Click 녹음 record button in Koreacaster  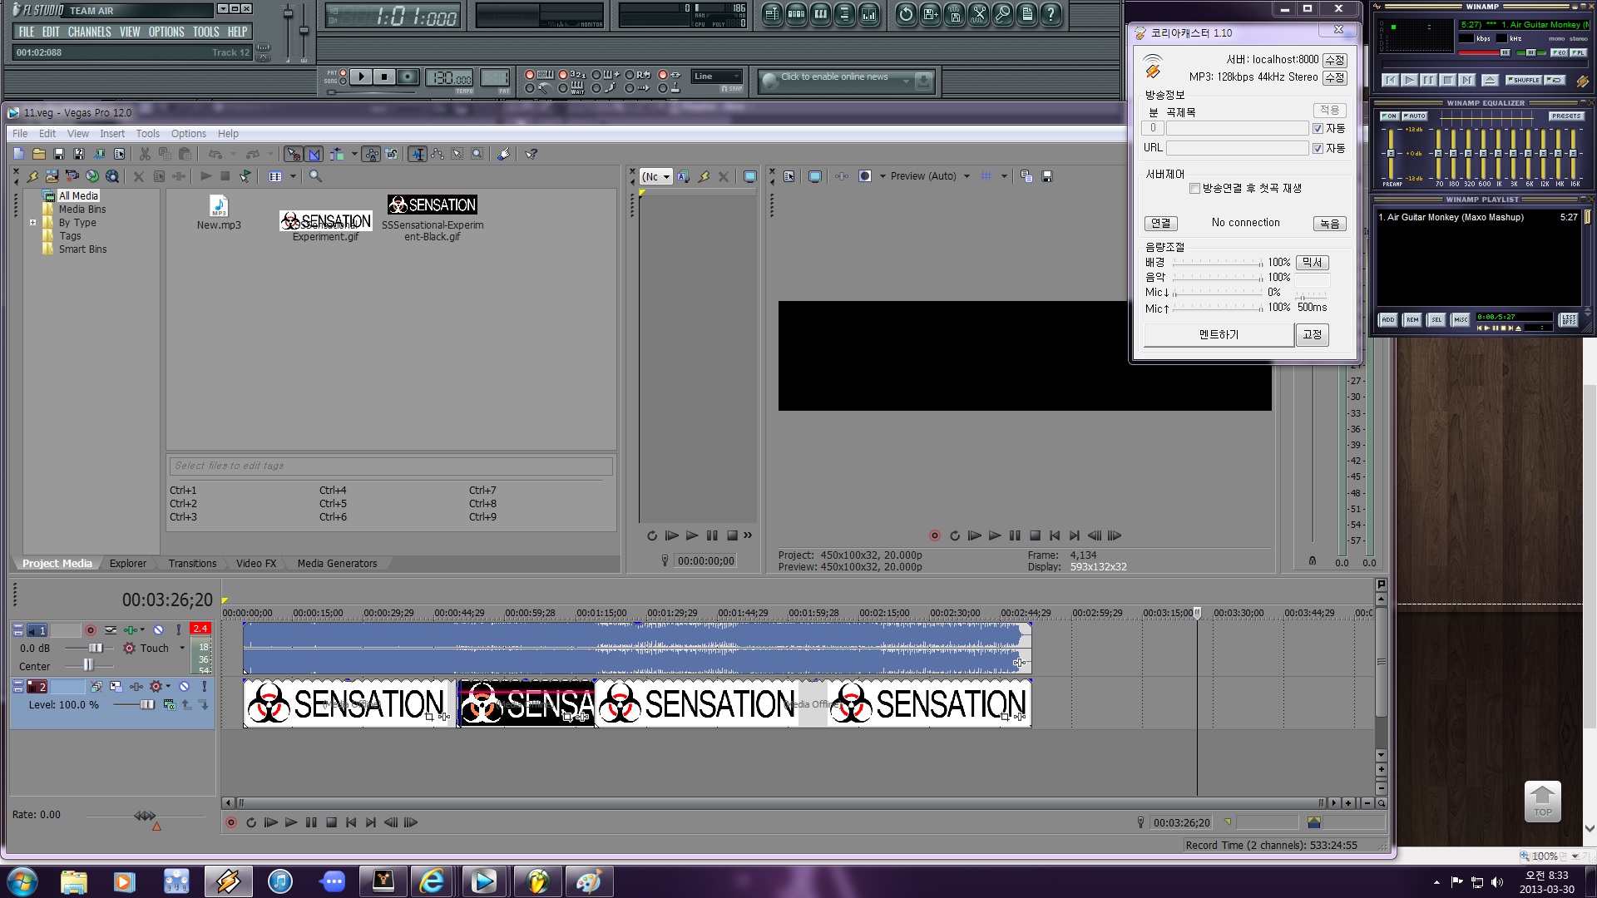click(x=1329, y=224)
